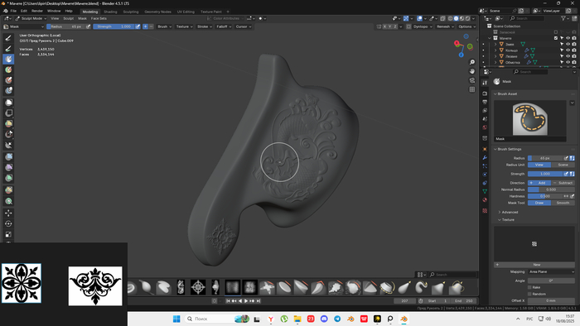Select the Rotate transform tool in toolbar
Viewport: 580px width, 326px height.
[x=8, y=223]
